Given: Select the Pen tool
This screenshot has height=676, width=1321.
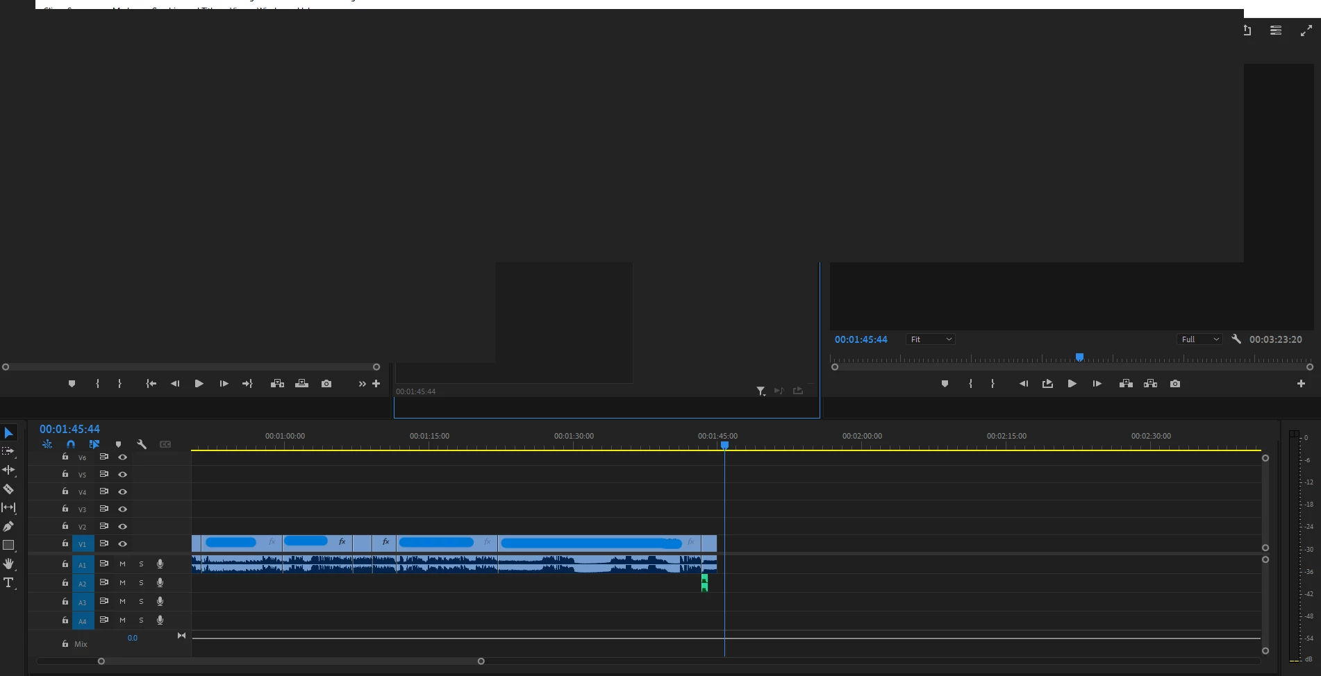Looking at the screenshot, I should tap(8, 526).
